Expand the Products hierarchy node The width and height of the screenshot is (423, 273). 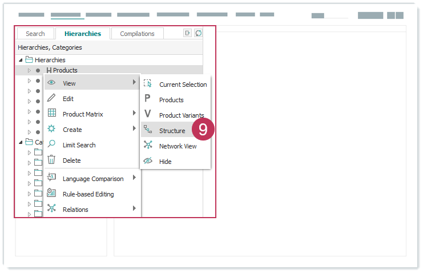29,70
